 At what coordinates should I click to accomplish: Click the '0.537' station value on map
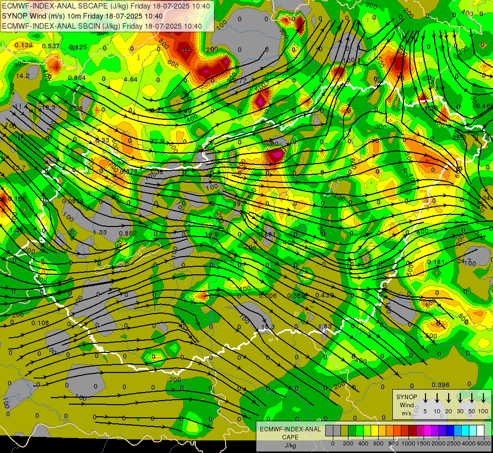[51, 46]
